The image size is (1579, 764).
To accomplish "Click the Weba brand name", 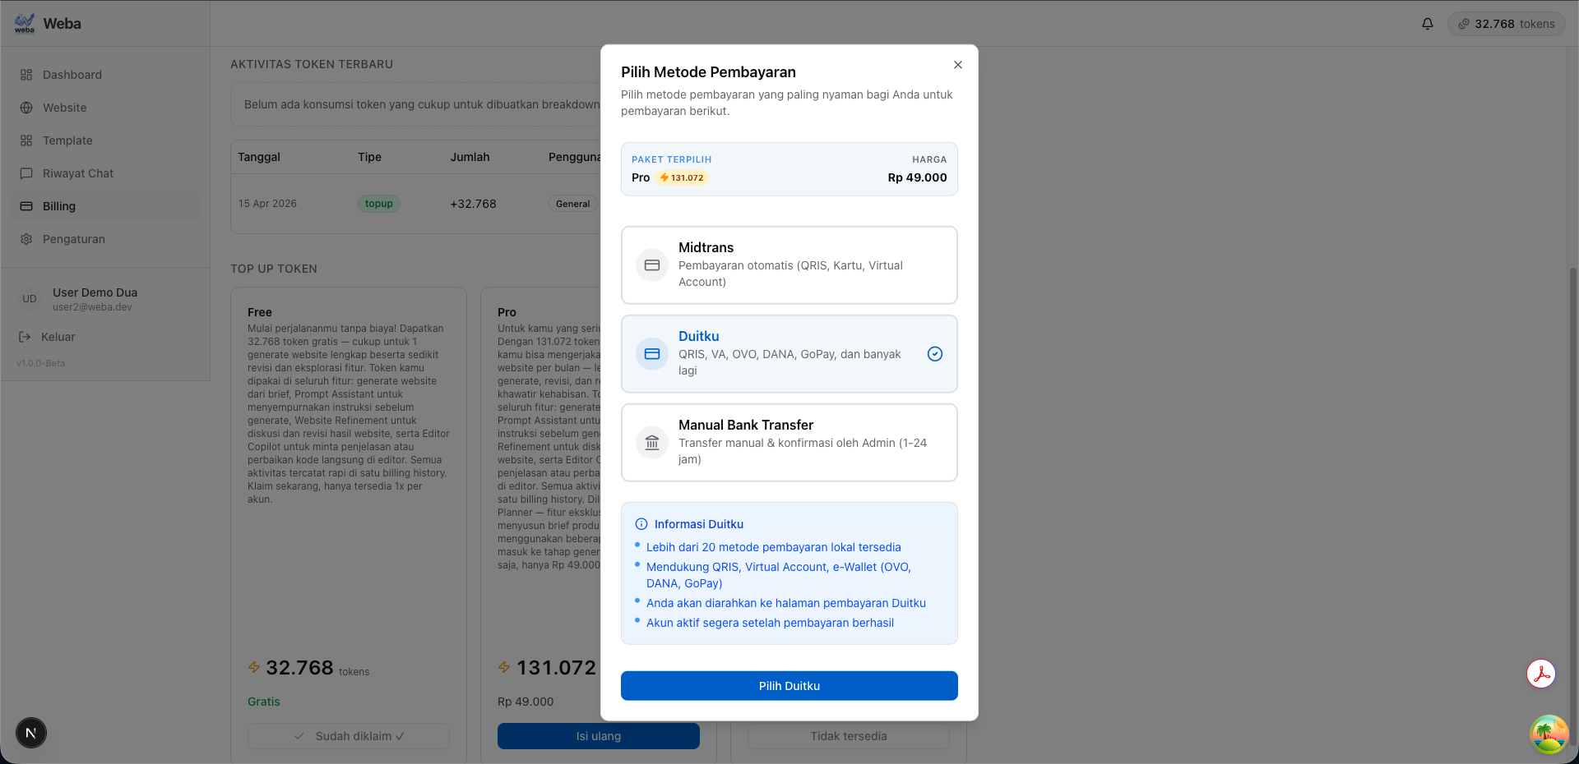I will click(x=63, y=24).
